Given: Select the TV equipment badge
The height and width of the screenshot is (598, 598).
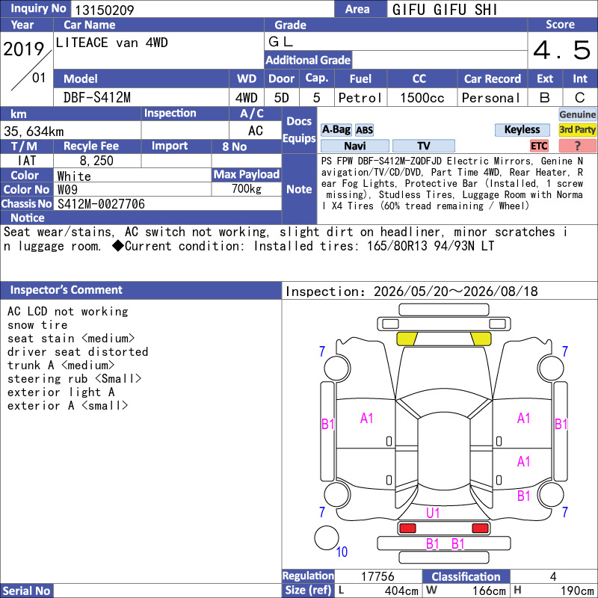Looking at the screenshot, I should pos(423,146).
